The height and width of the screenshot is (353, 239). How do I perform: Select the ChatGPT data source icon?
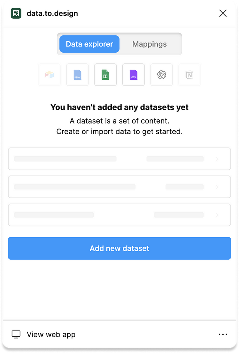(x=161, y=75)
